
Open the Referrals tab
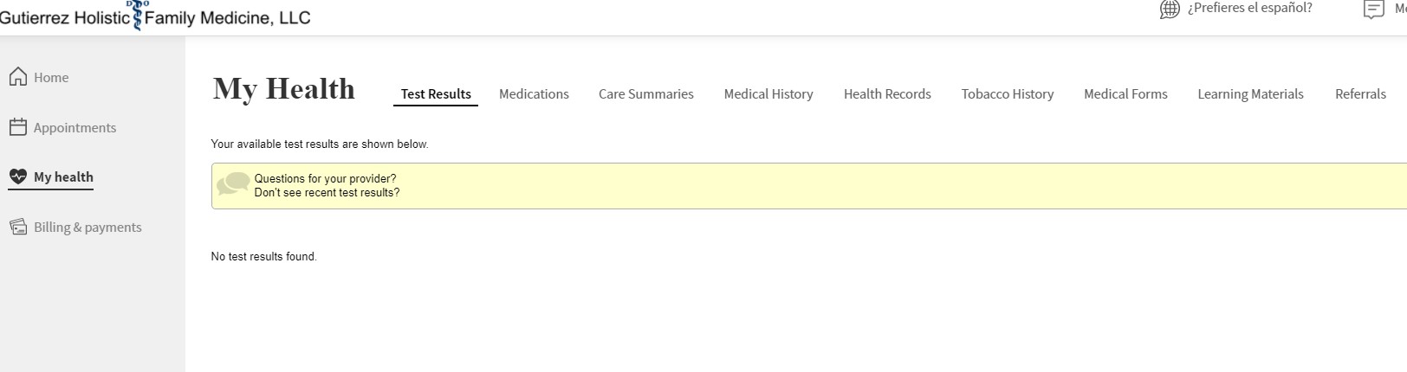[x=1360, y=93]
